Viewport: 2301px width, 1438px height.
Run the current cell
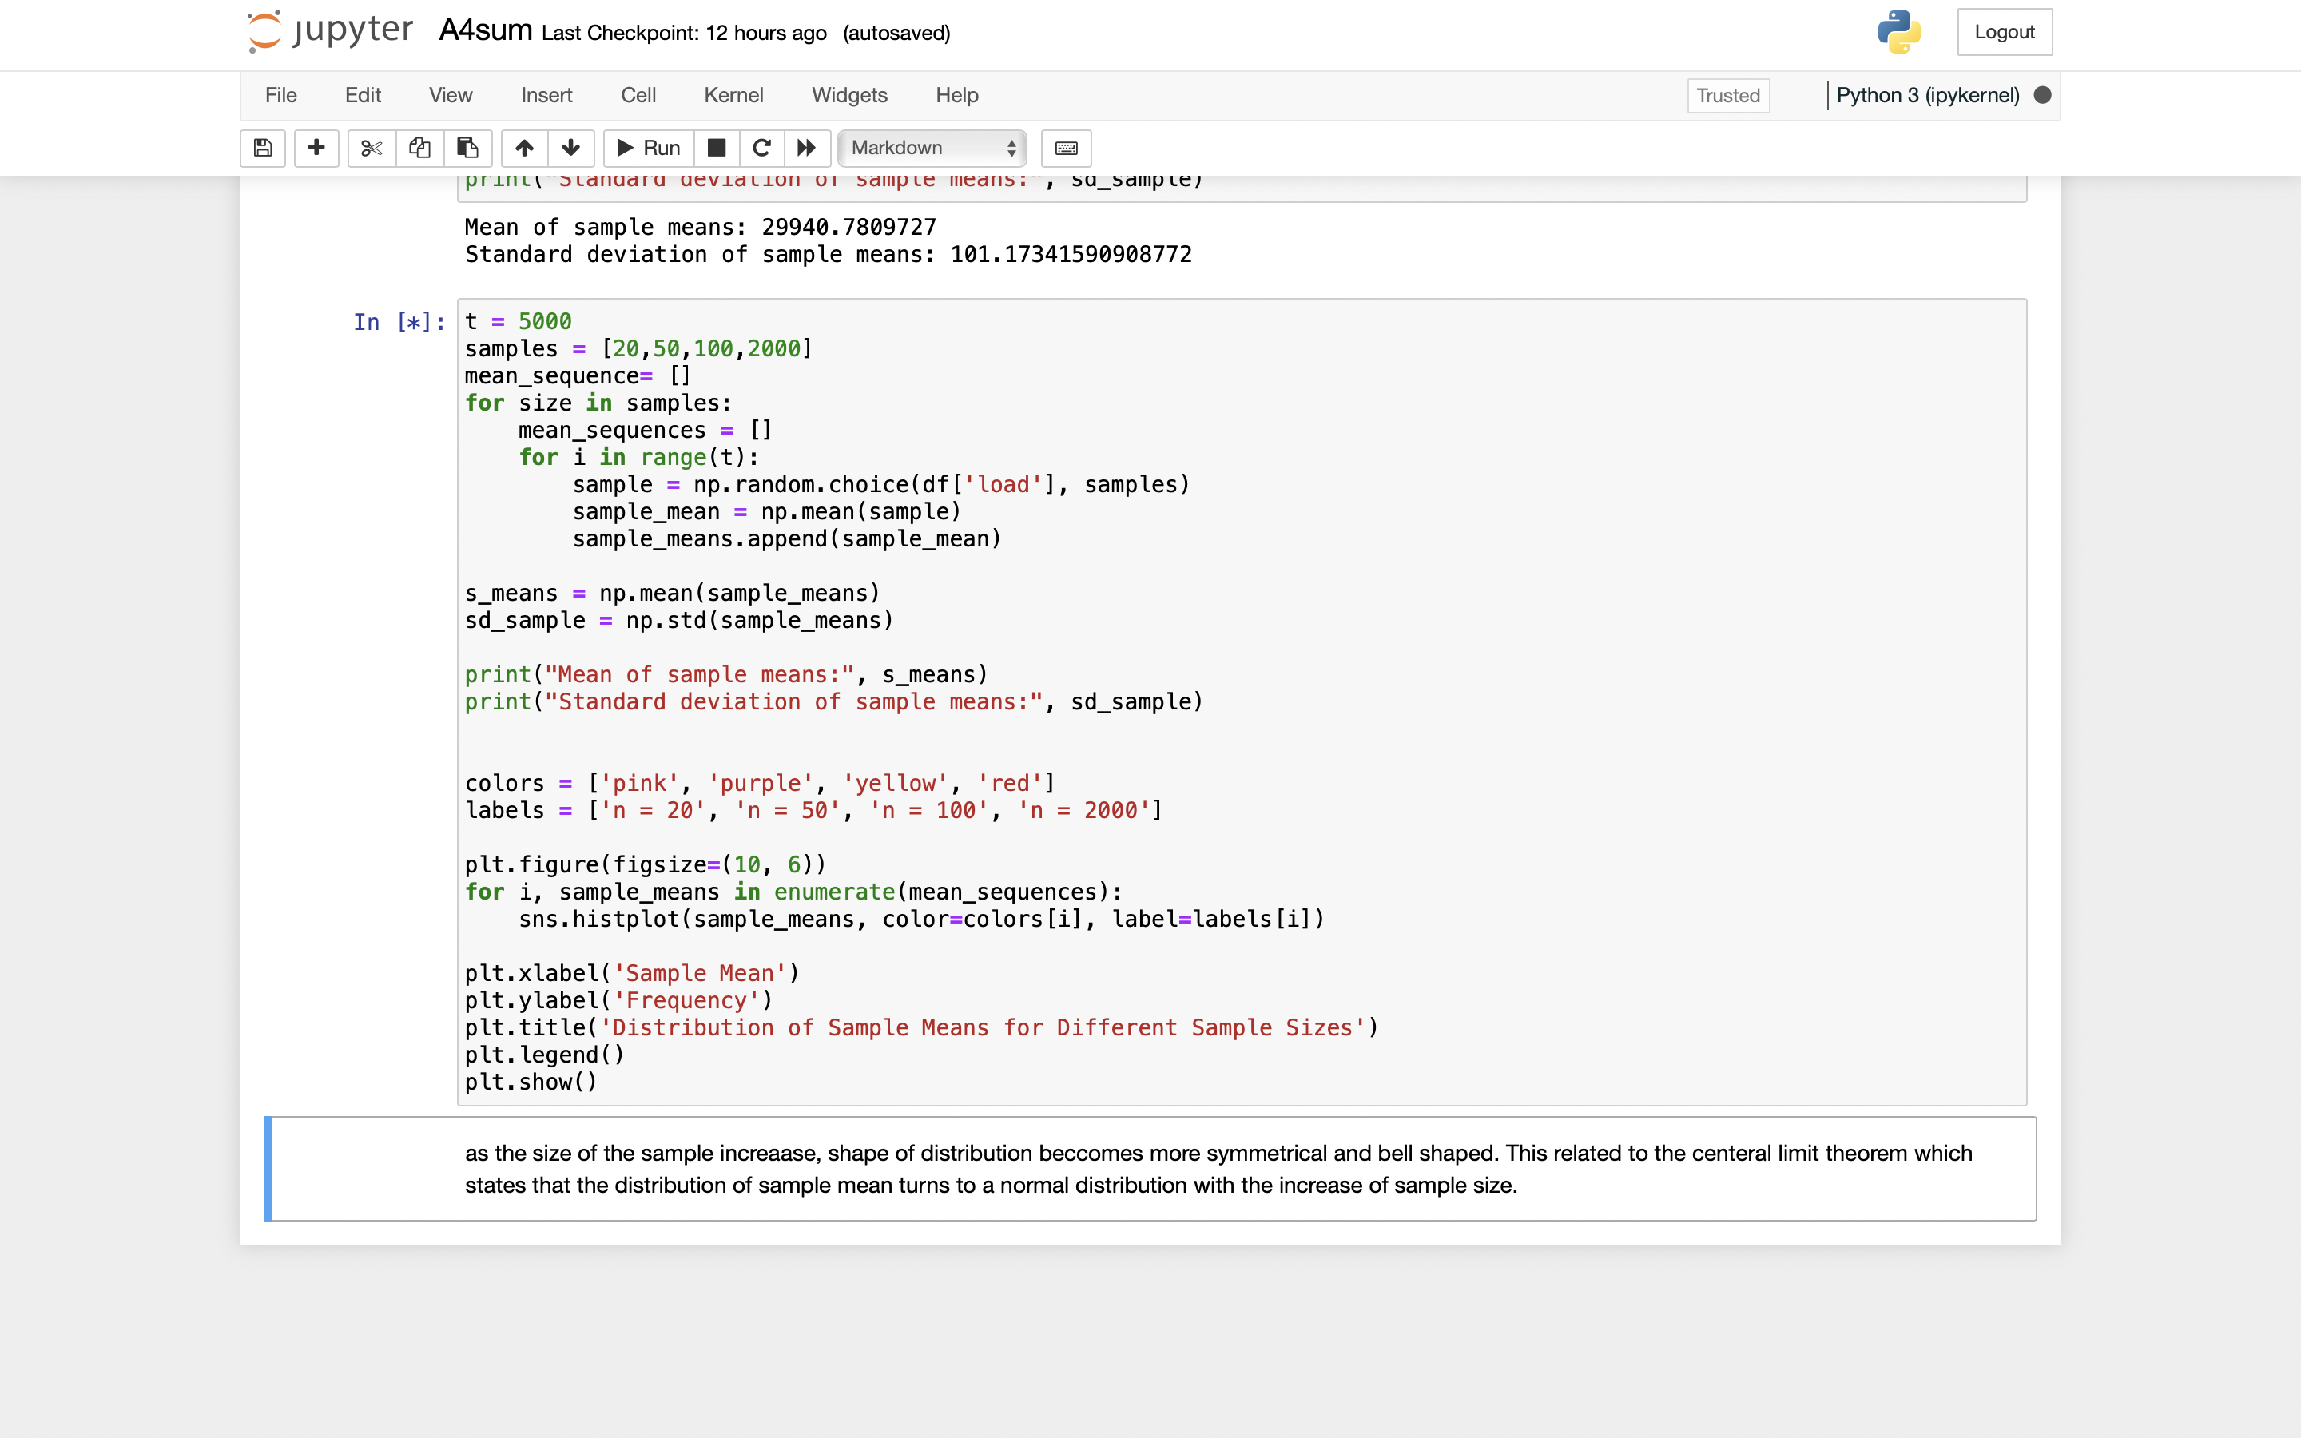[649, 148]
